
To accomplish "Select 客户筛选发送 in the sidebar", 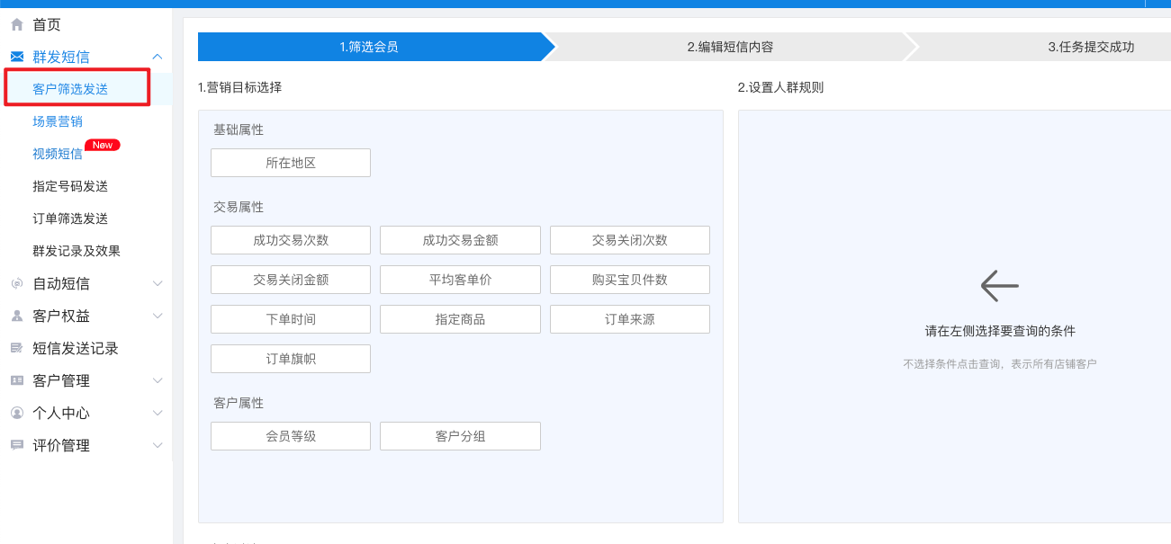I will pyautogui.click(x=70, y=89).
